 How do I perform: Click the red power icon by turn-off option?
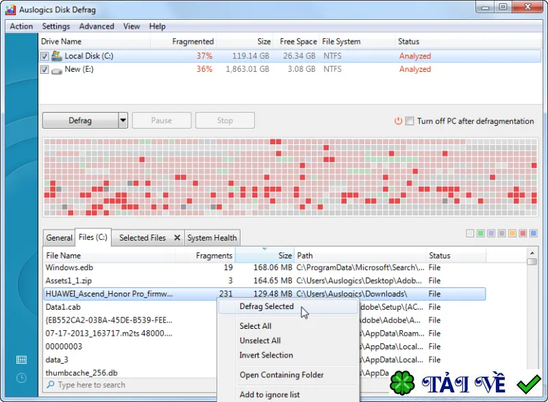398,121
